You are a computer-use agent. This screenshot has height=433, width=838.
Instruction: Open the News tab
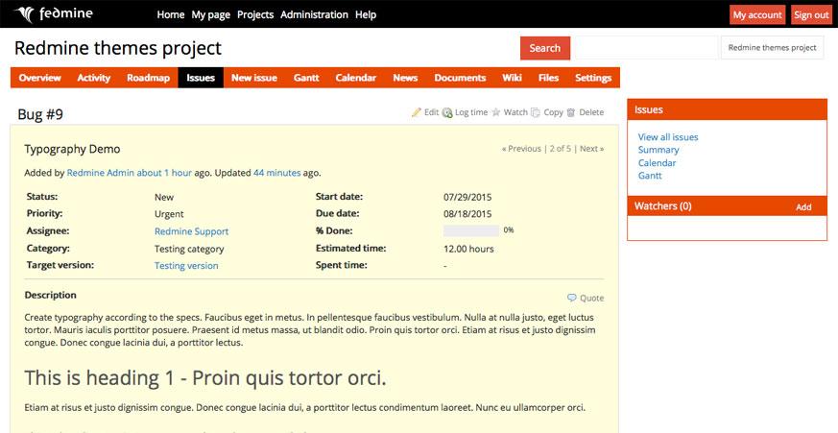[x=405, y=78]
